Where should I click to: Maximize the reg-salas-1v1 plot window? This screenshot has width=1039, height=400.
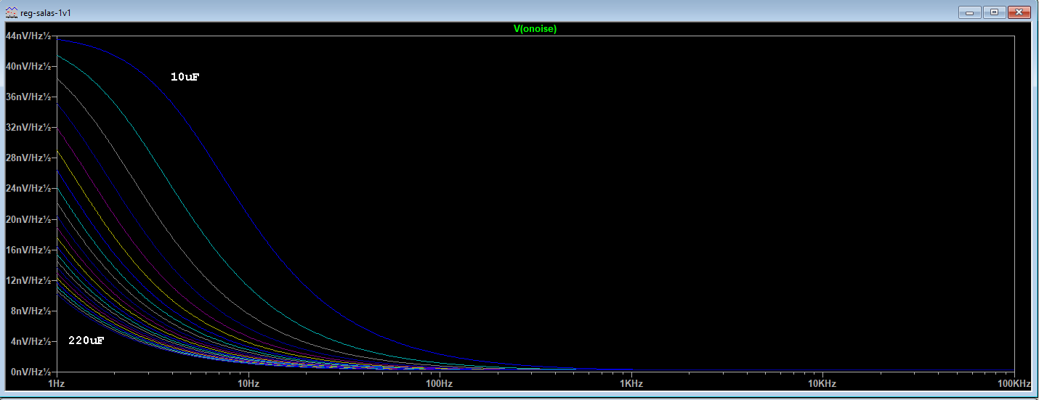pyautogui.click(x=993, y=12)
